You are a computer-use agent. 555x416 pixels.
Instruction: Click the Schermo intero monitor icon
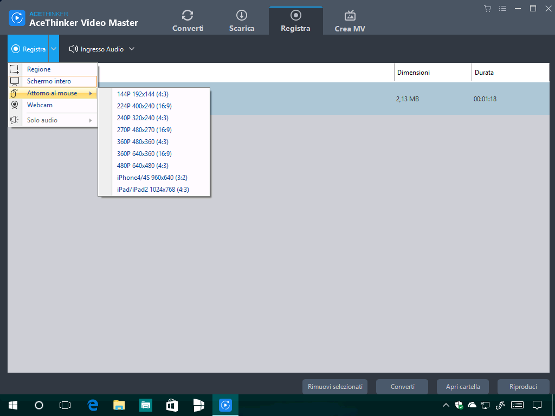[x=15, y=81]
